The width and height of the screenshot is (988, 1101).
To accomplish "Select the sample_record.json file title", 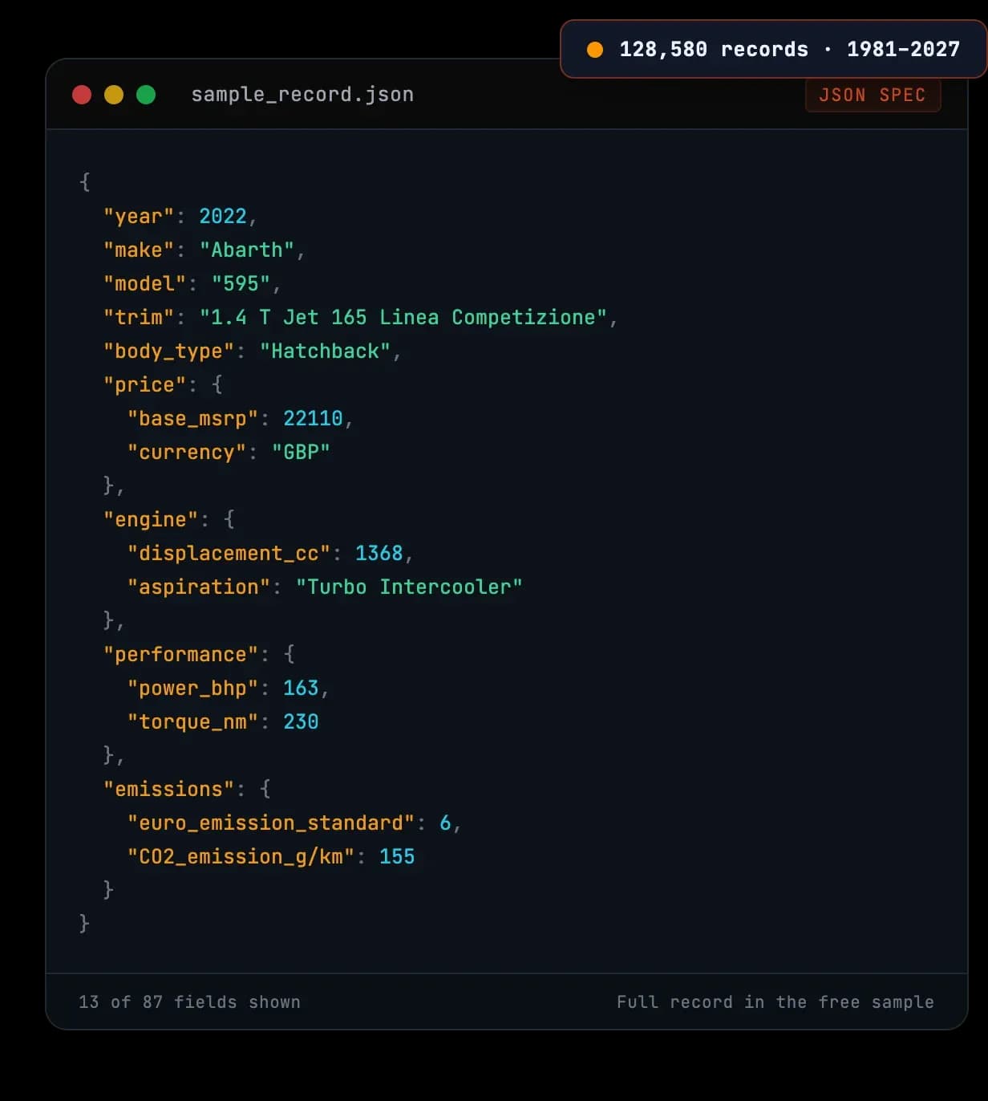I will coord(302,95).
